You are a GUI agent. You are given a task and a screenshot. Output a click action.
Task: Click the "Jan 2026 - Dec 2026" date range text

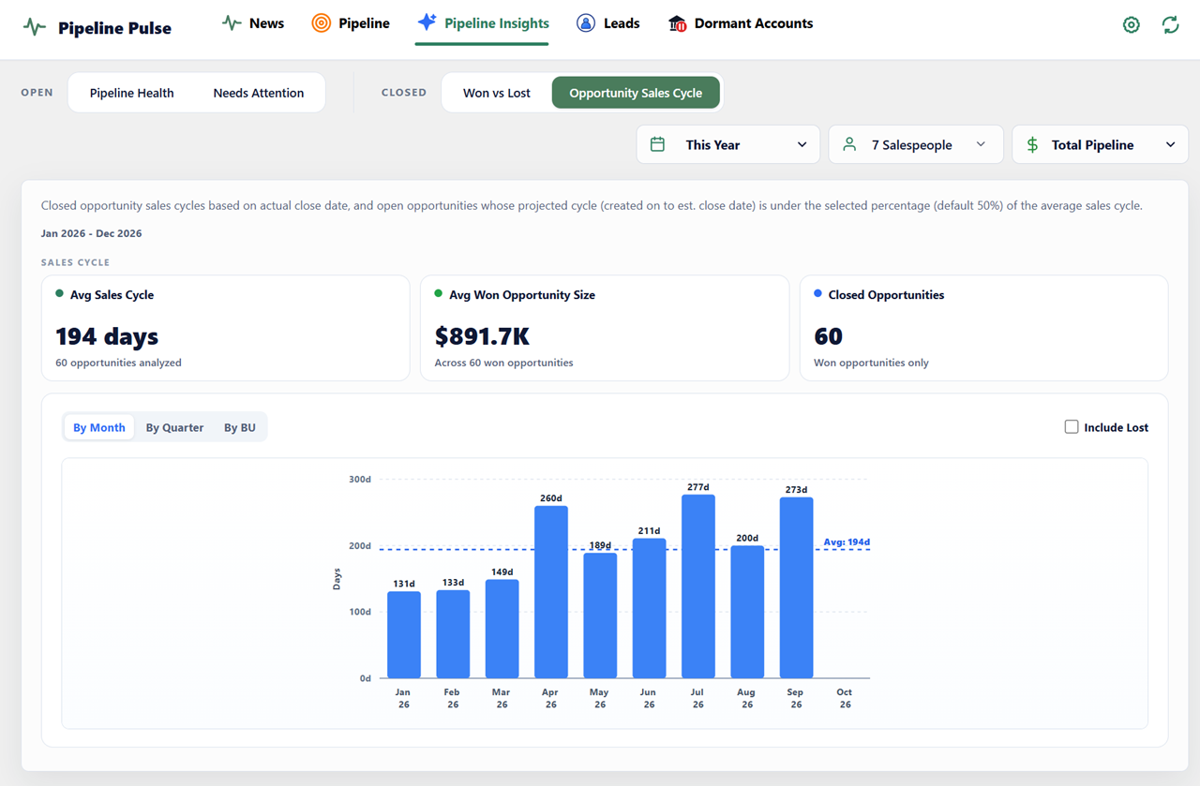coord(92,233)
